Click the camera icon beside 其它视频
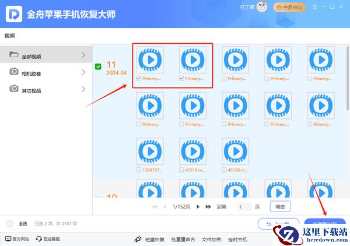The image size is (350, 246). point(14,89)
